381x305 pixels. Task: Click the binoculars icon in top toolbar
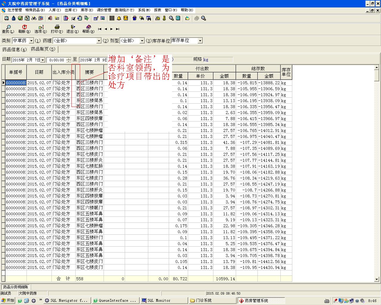click(x=34, y=18)
